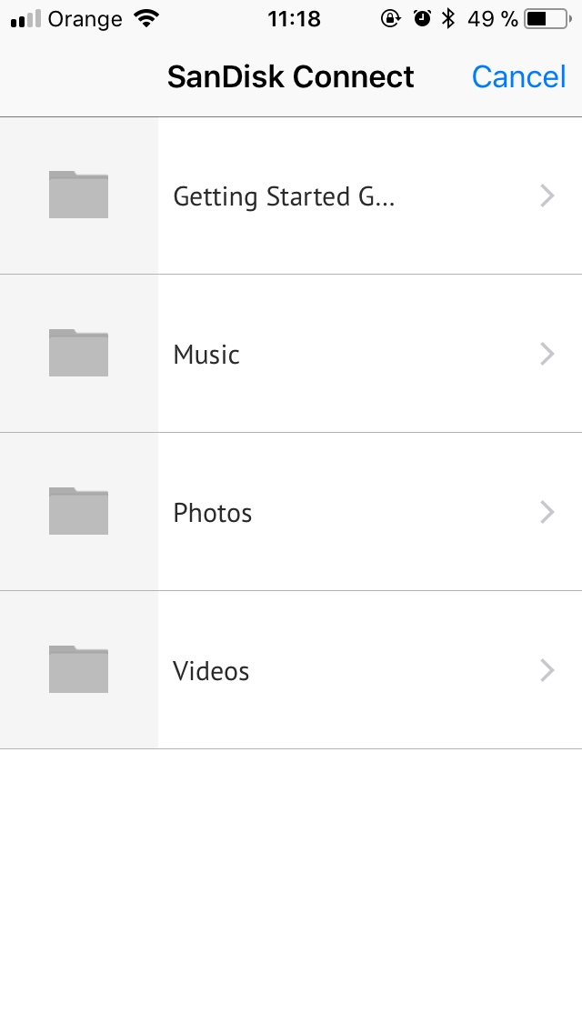The height and width of the screenshot is (1033, 582).
Task: Expand the Photos row chevron
Action: (x=547, y=512)
